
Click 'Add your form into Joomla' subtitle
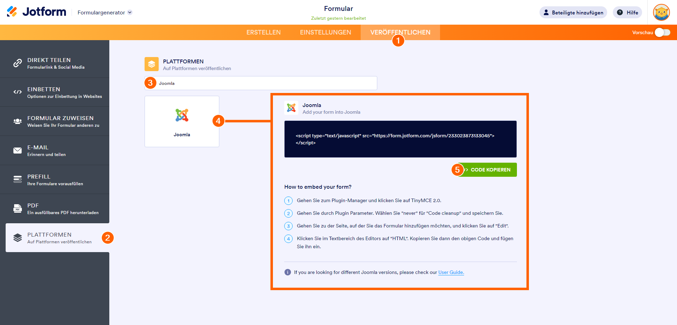point(331,112)
